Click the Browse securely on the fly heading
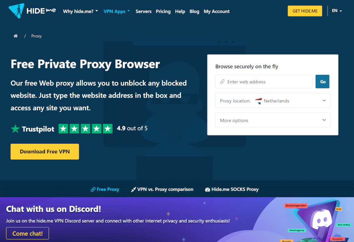This screenshot has width=354, height=242. pos(246,67)
